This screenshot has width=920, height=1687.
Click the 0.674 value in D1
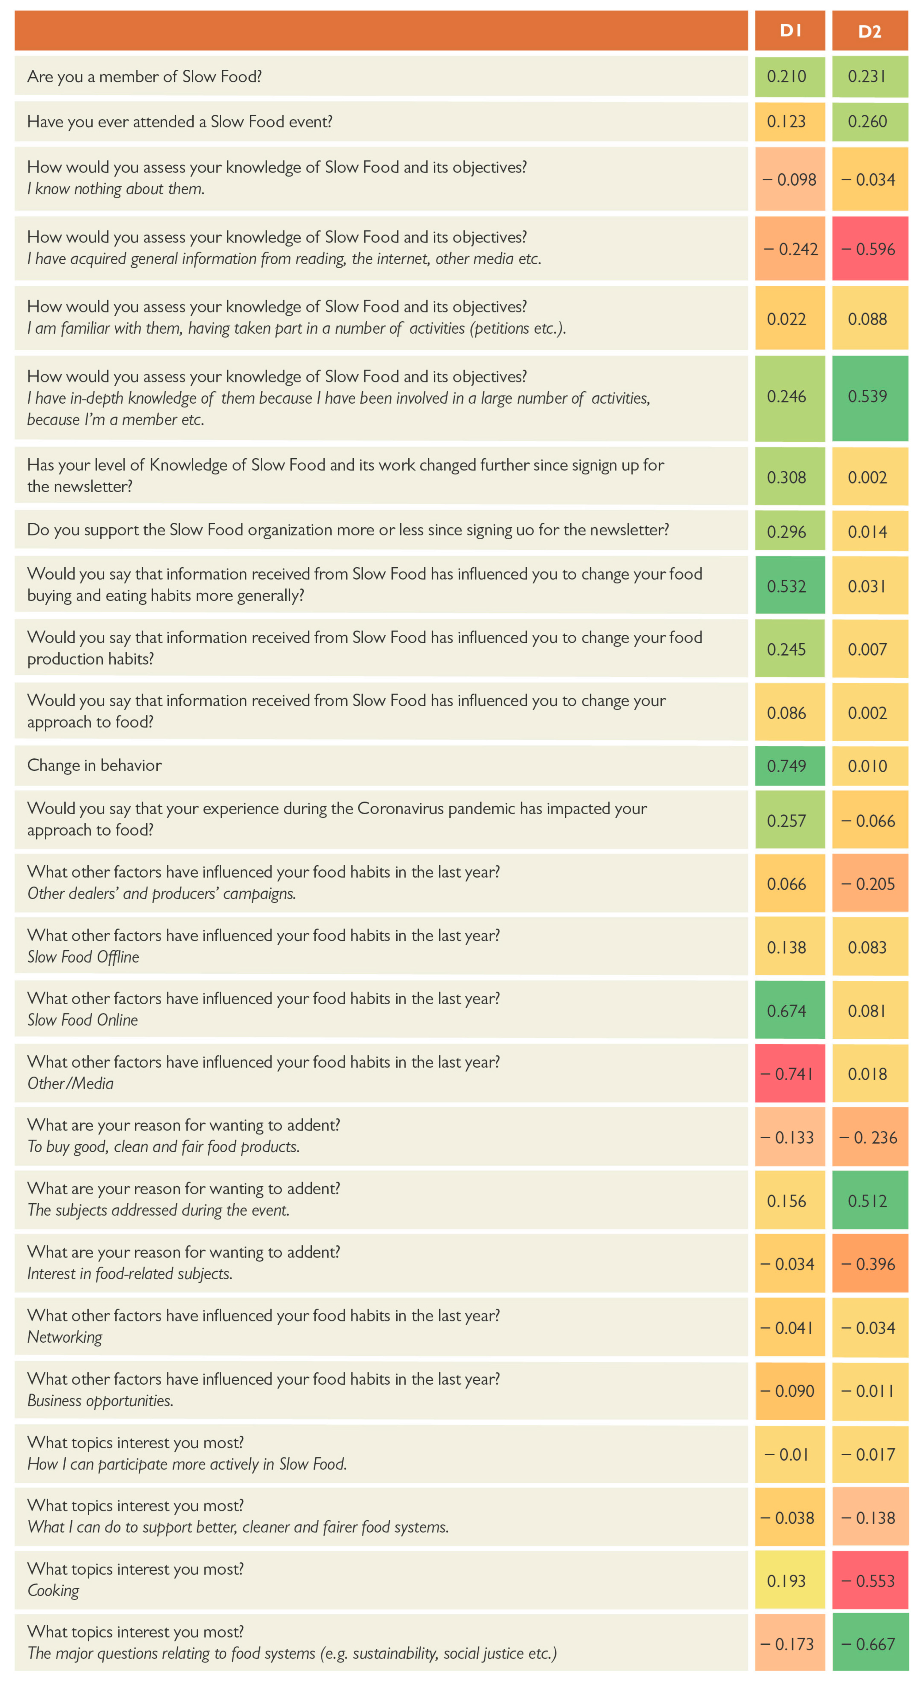click(x=790, y=1010)
